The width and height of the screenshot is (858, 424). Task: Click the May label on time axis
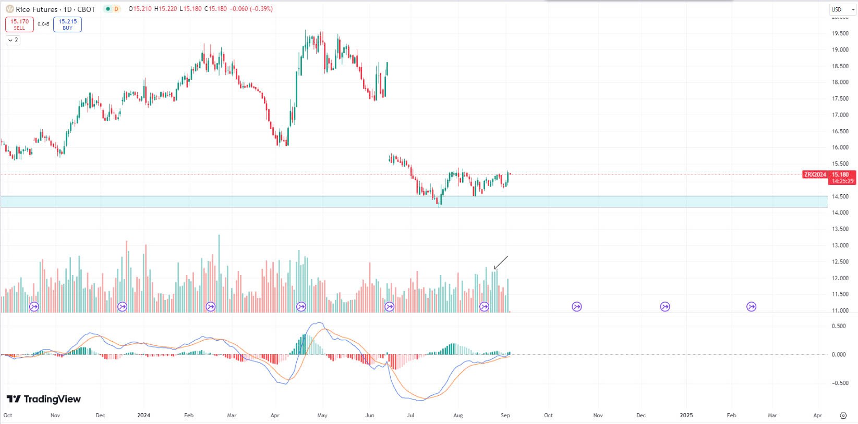click(322, 415)
